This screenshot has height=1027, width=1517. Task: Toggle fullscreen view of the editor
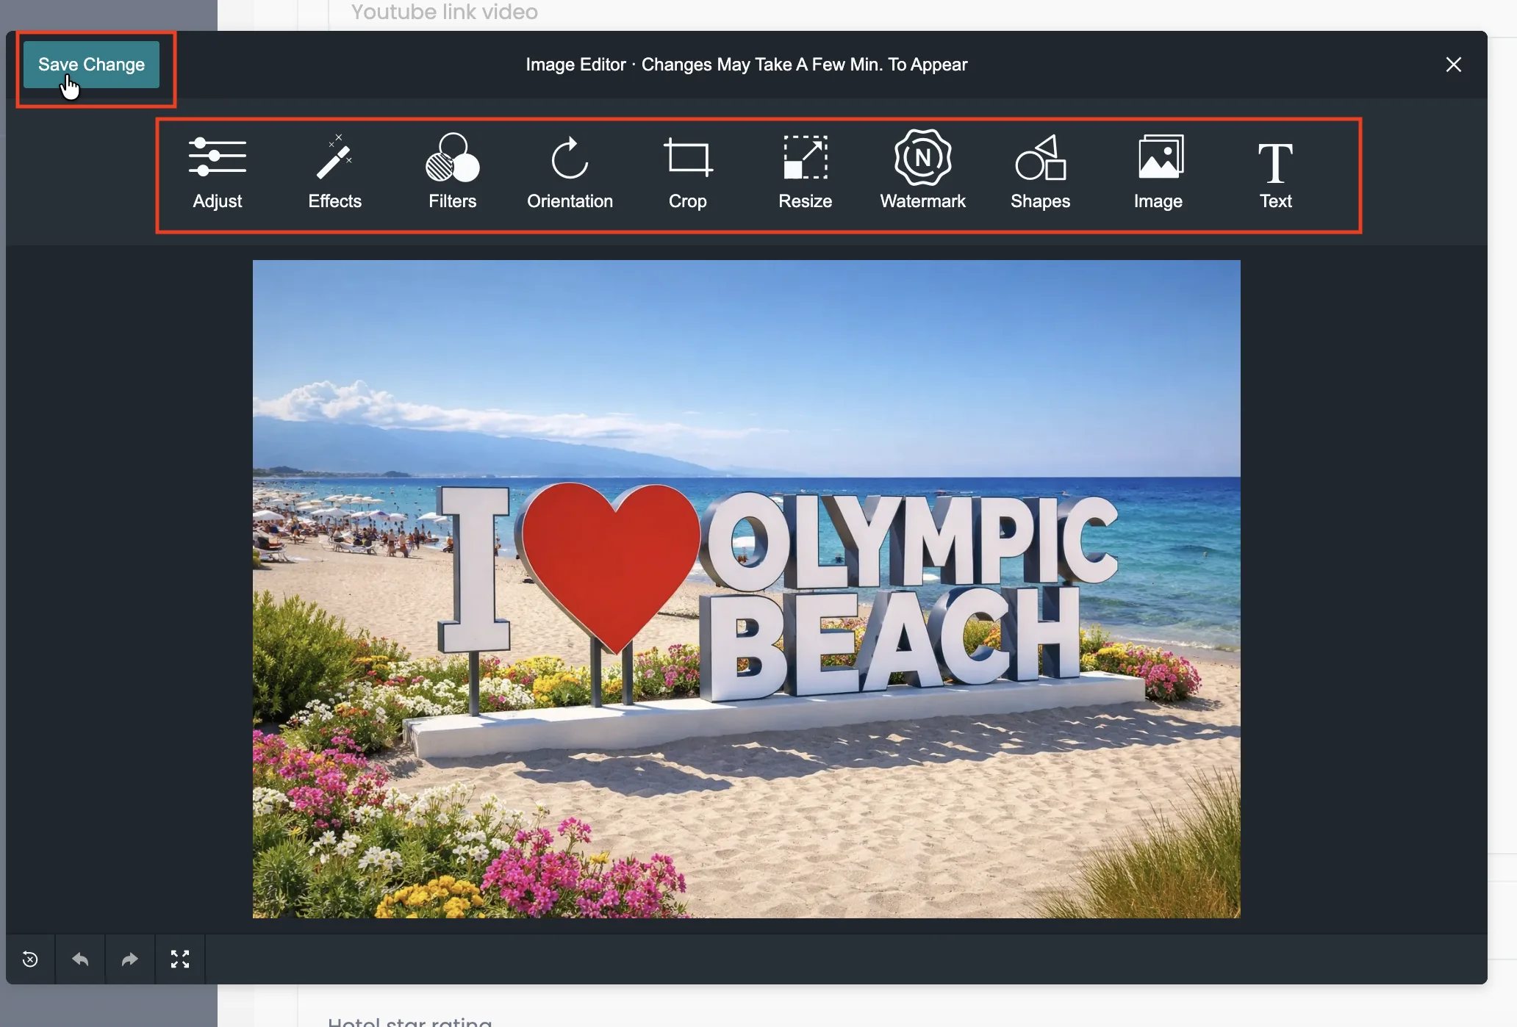pos(180,959)
